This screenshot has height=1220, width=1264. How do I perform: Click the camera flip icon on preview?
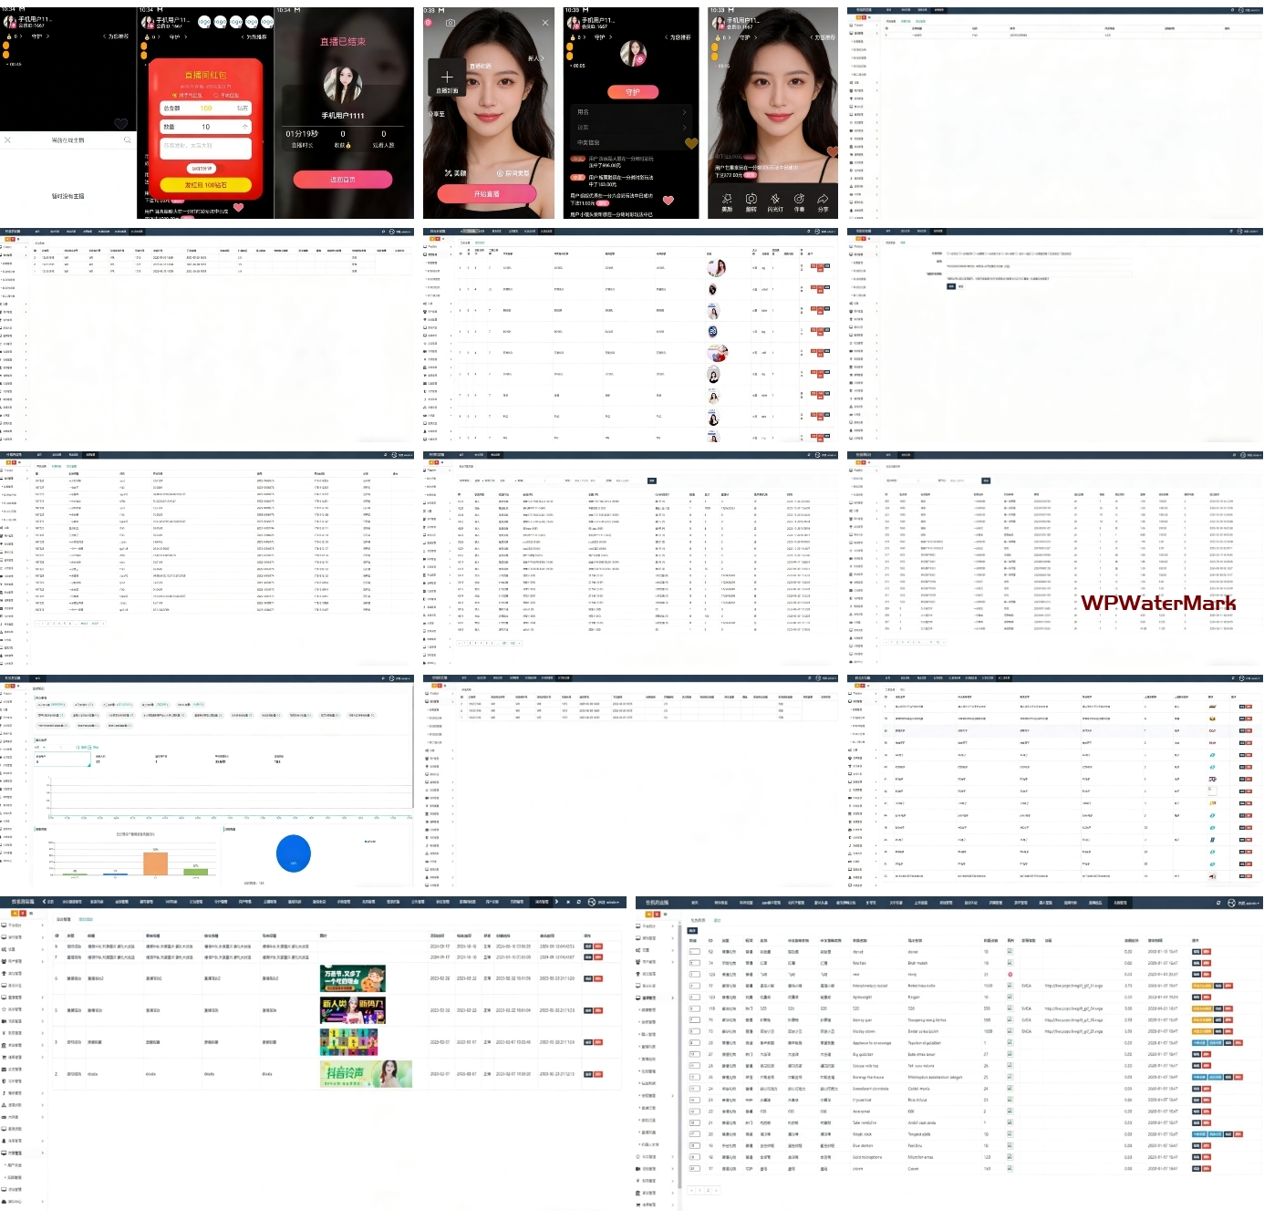point(450,23)
